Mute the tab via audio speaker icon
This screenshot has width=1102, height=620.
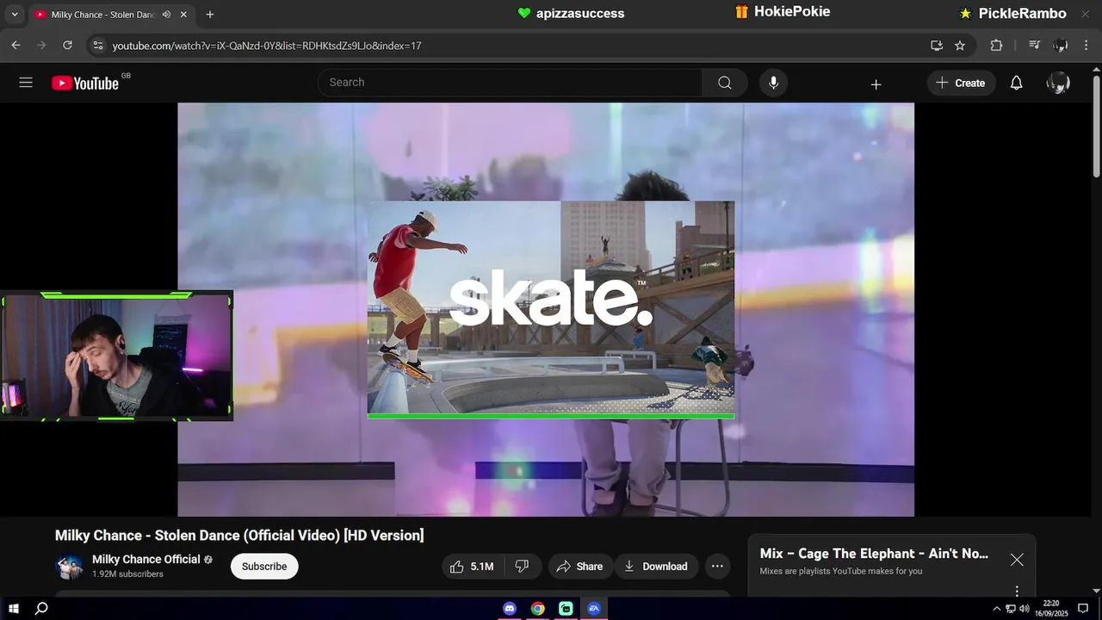[166, 15]
